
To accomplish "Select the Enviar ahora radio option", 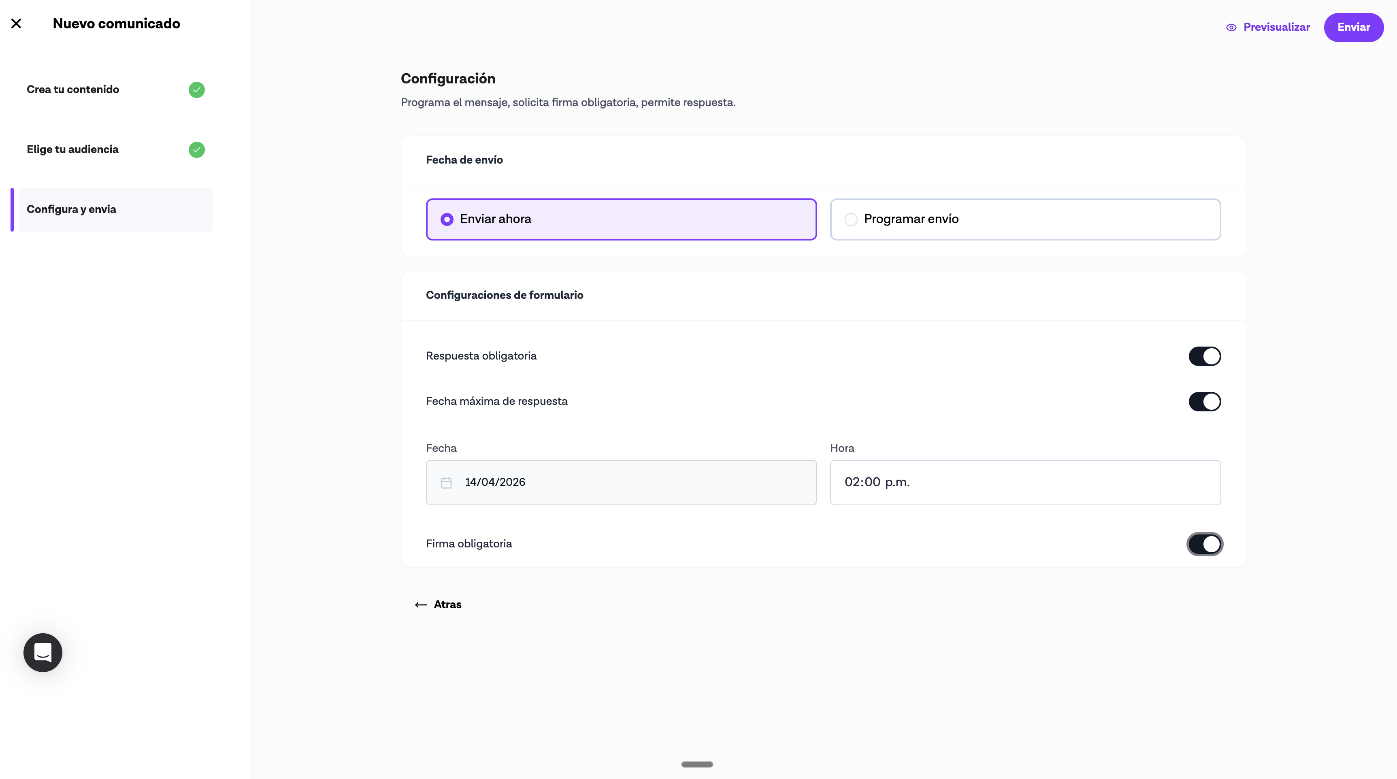I will click(447, 219).
